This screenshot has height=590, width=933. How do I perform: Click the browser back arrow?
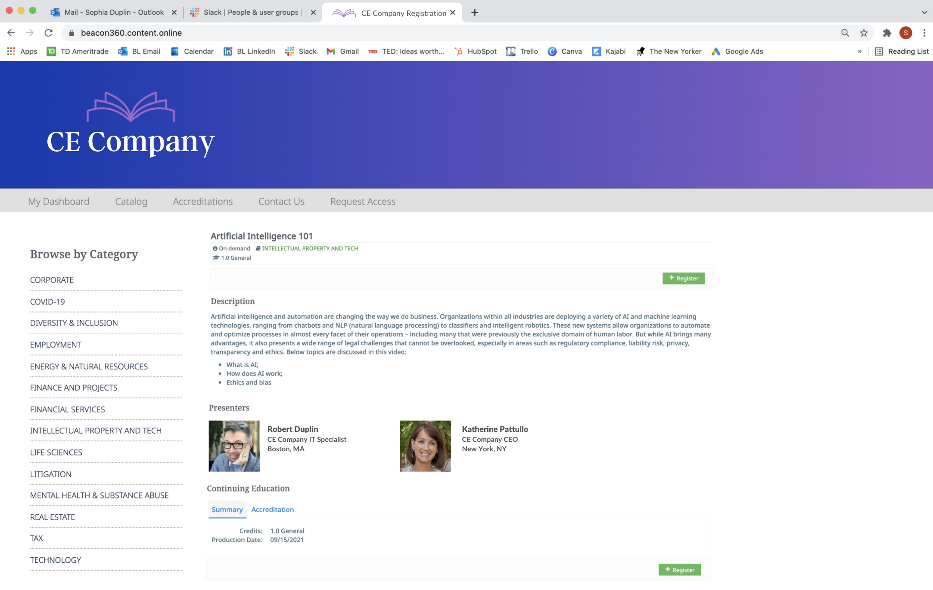[x=11, y=33]
